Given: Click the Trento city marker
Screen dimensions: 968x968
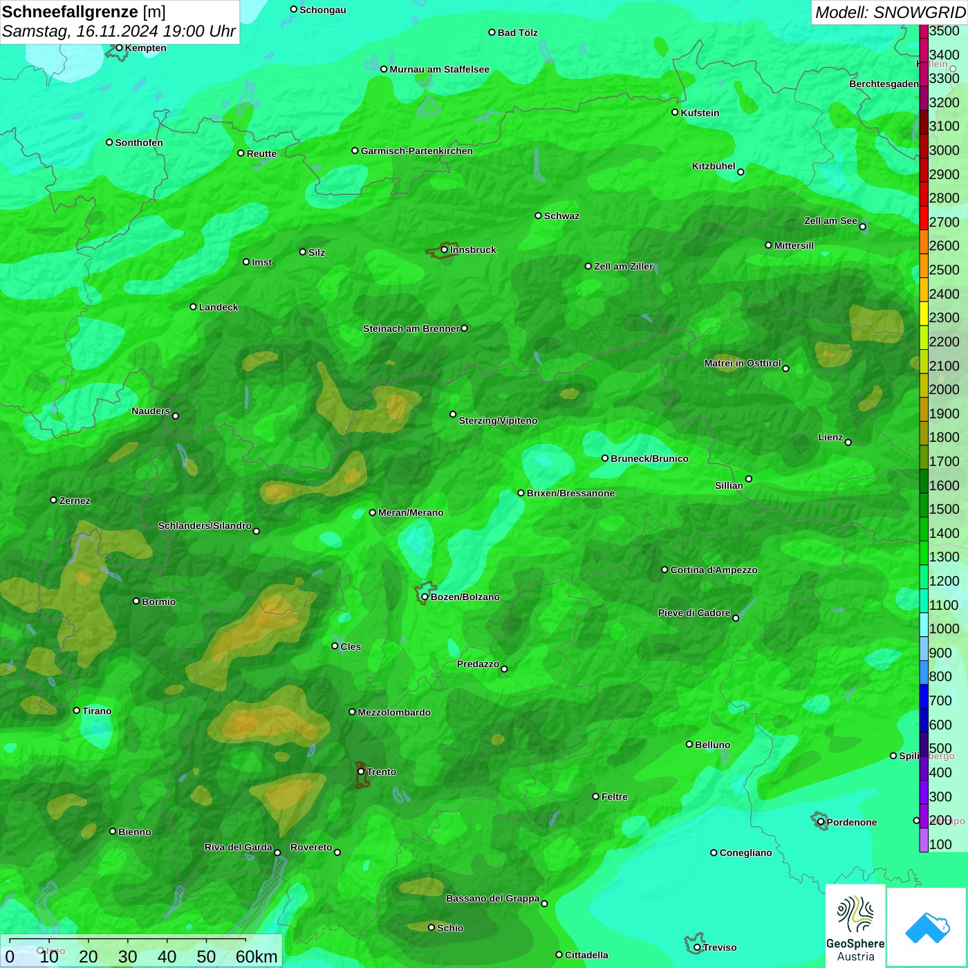Looking at the screenshot, I should (x=361, y=772).
